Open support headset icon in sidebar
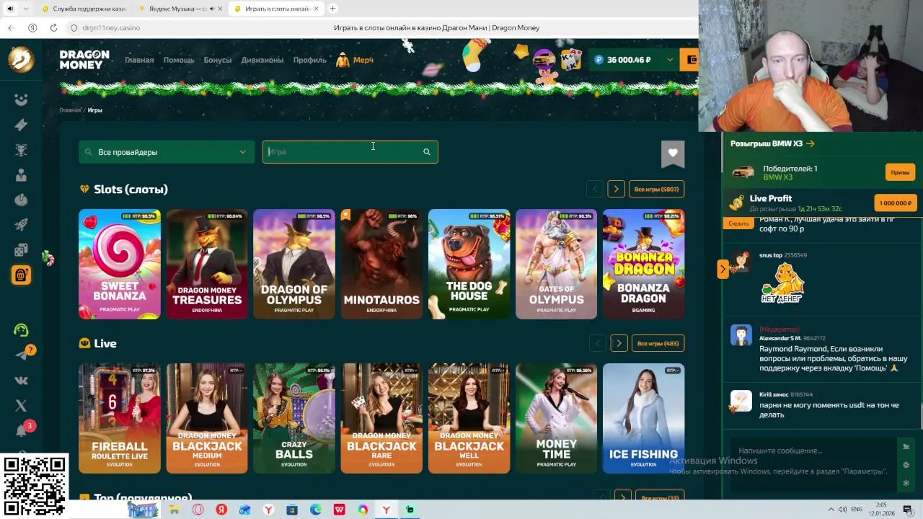The height and width of the screenshot is (519, 923). [x=21, y=330]
